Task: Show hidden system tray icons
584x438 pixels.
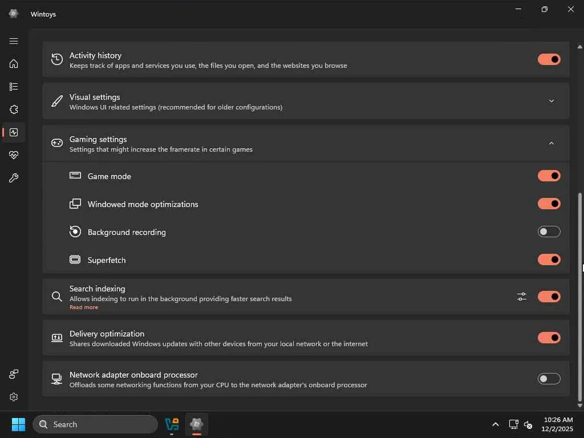Action: (x=496, y=424)
